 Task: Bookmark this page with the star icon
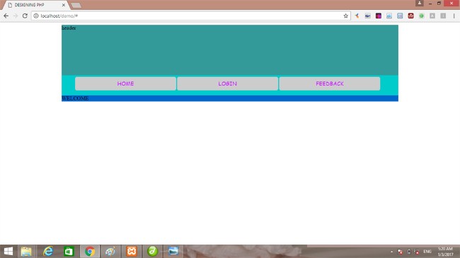(x=346, y=16)
